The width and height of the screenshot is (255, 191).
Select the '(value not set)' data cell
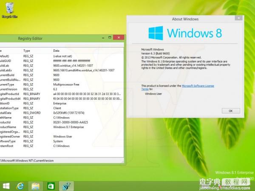click(x=62, y=56)
